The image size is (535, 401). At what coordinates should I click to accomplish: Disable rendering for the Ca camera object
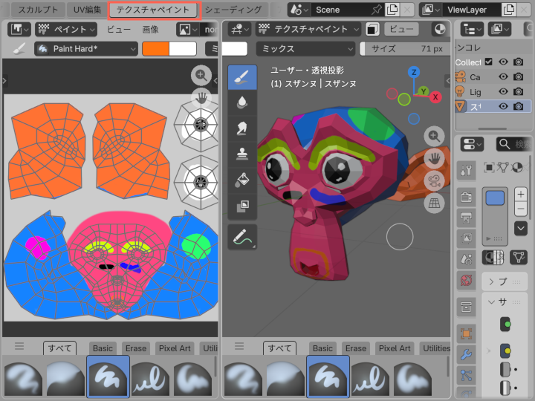tap(519, 77)
